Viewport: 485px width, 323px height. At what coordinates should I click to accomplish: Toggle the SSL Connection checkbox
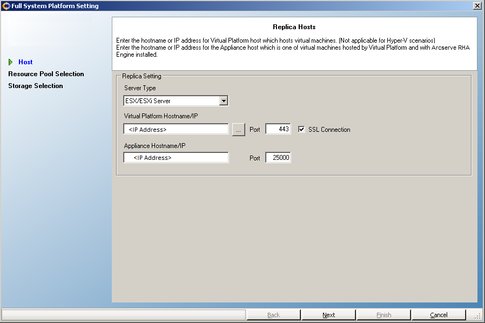(301, 129)
